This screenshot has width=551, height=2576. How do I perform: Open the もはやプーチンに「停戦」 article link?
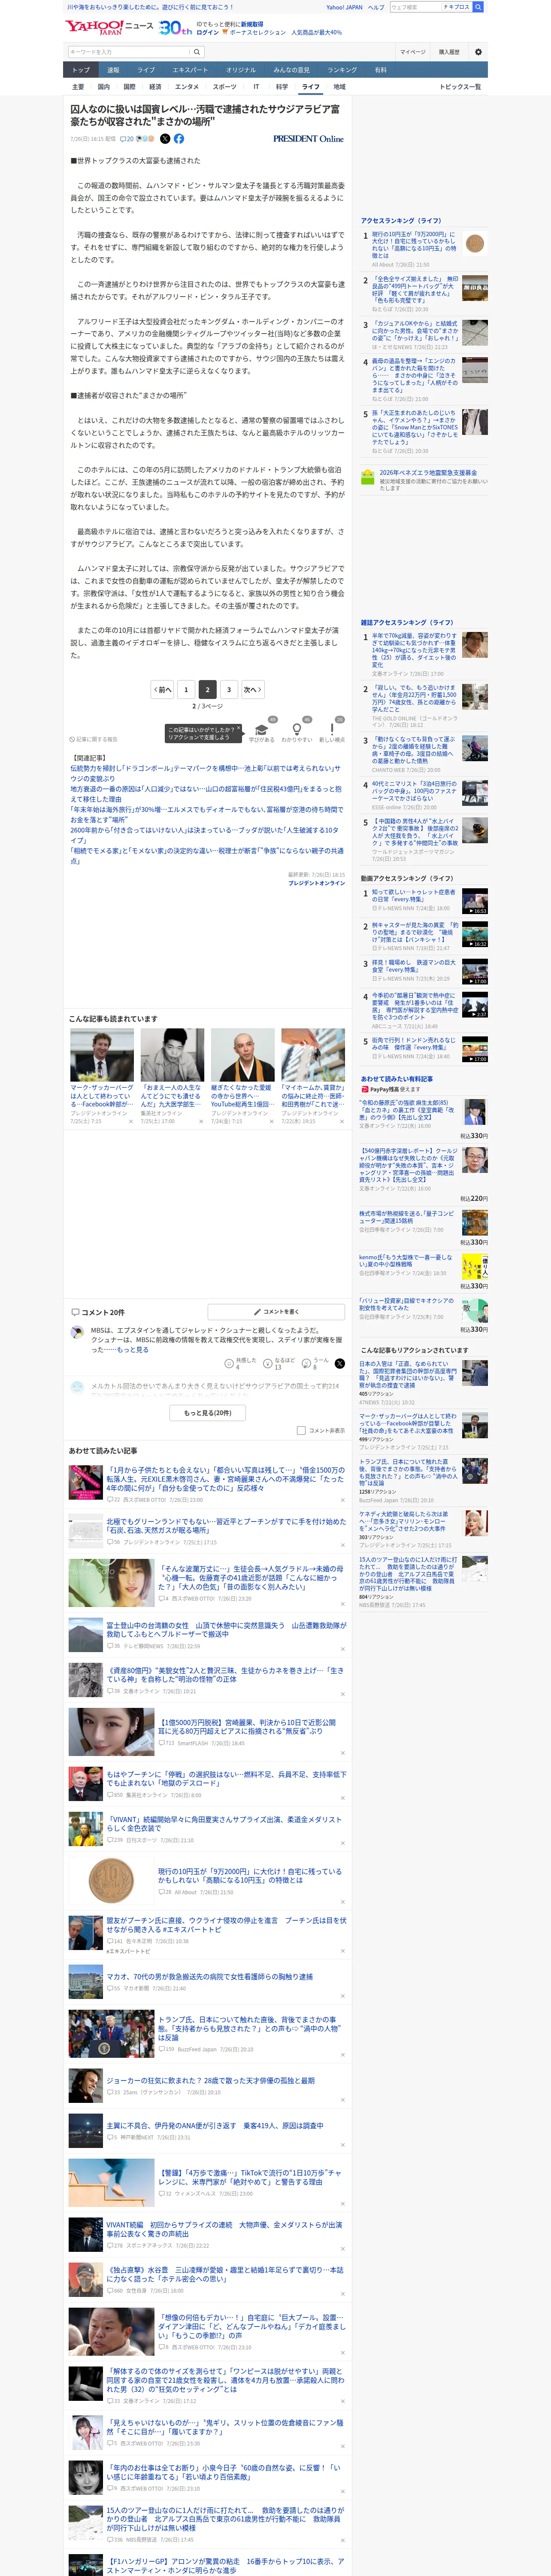pos(226,1779)
